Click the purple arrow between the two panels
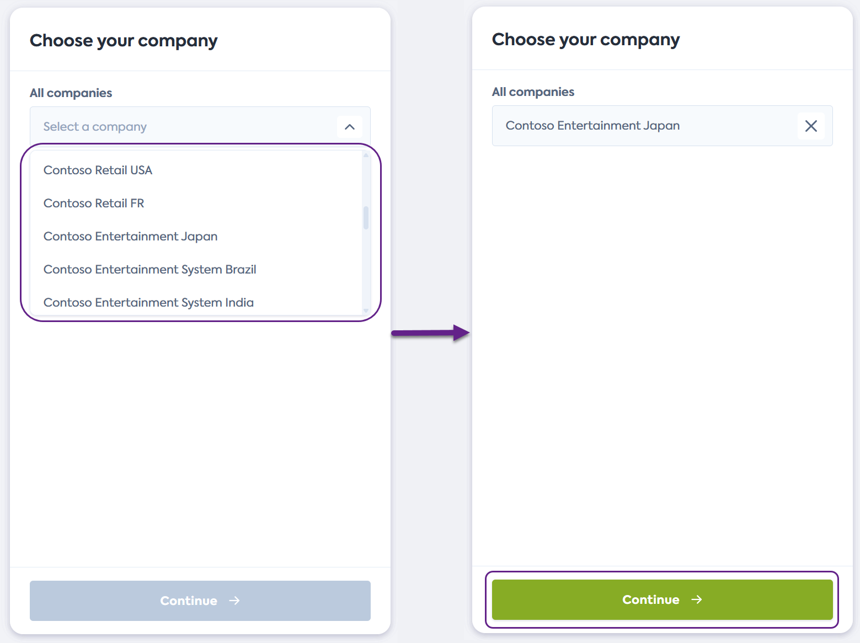 pyautogui.click(x=430, y=333)
